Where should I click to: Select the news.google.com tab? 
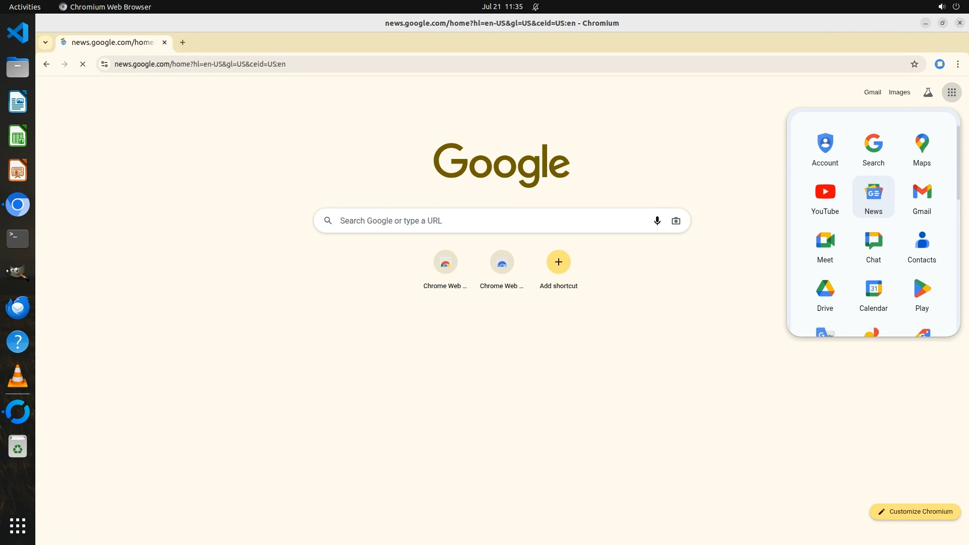(x=112, y=42)
